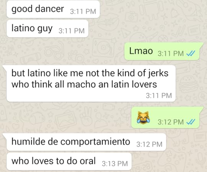The width and height of the screenshot is (207, 172).
Task: Tap the blue read checkmarks beside Lmao
Action: tap(191, 53)
